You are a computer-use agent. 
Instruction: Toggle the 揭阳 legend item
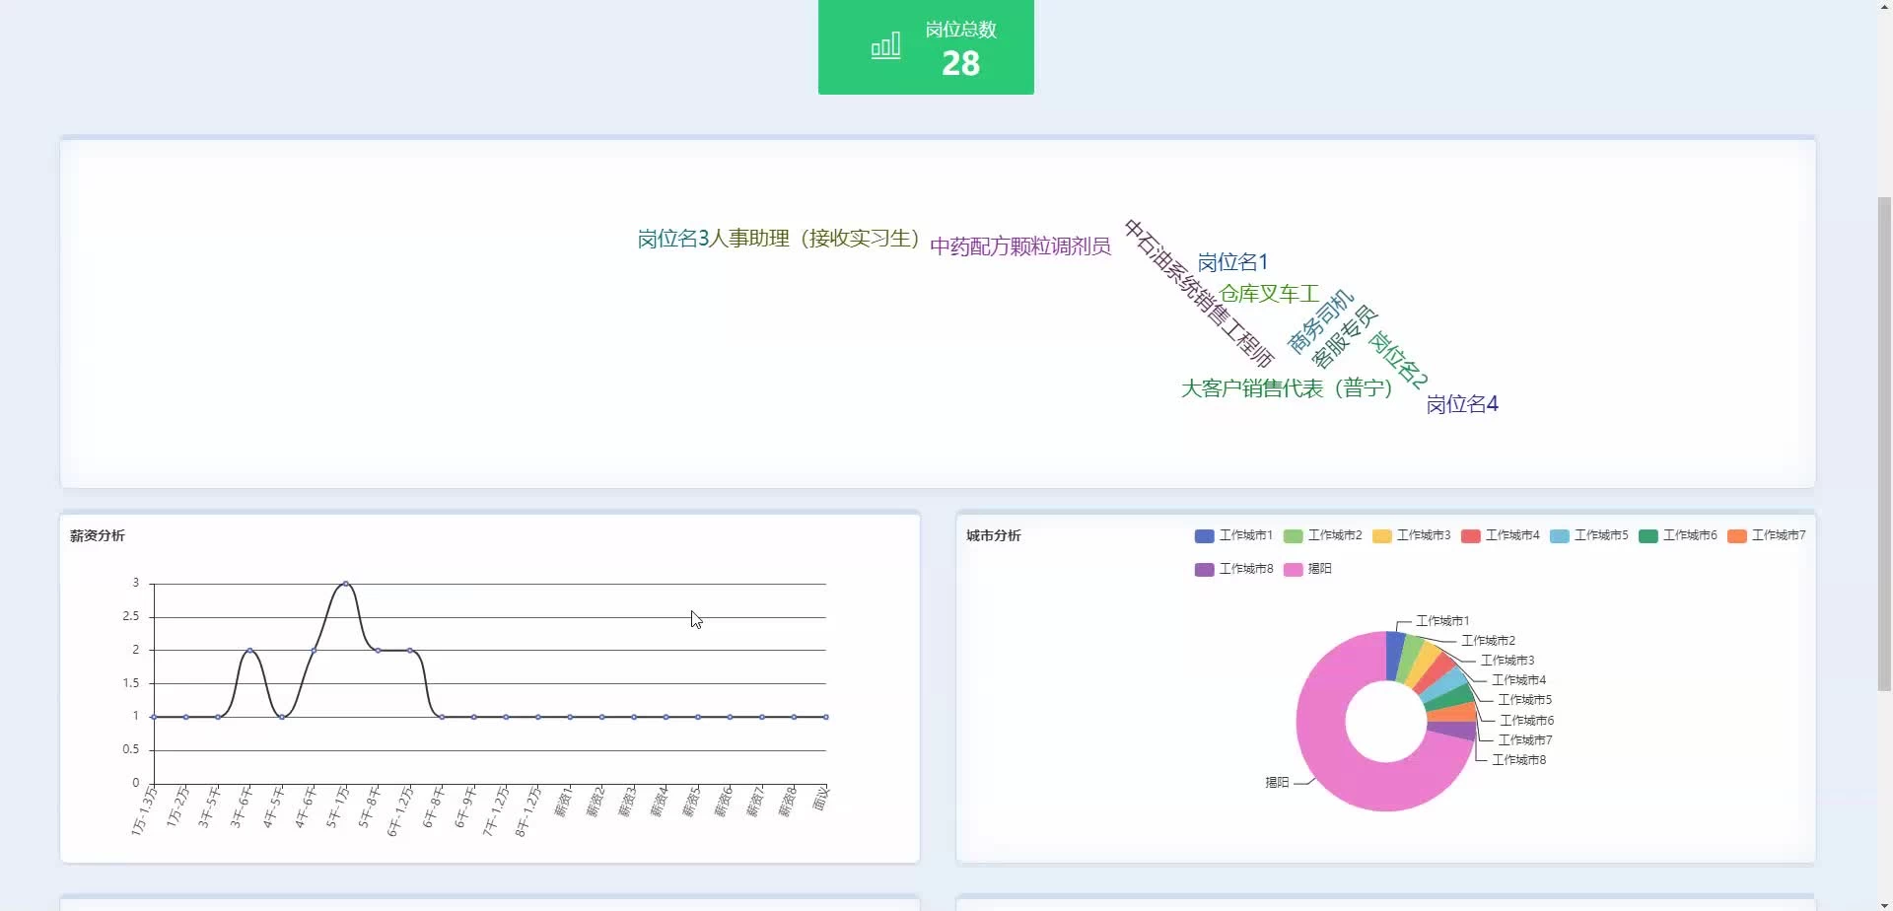(x=1307, y=569)
